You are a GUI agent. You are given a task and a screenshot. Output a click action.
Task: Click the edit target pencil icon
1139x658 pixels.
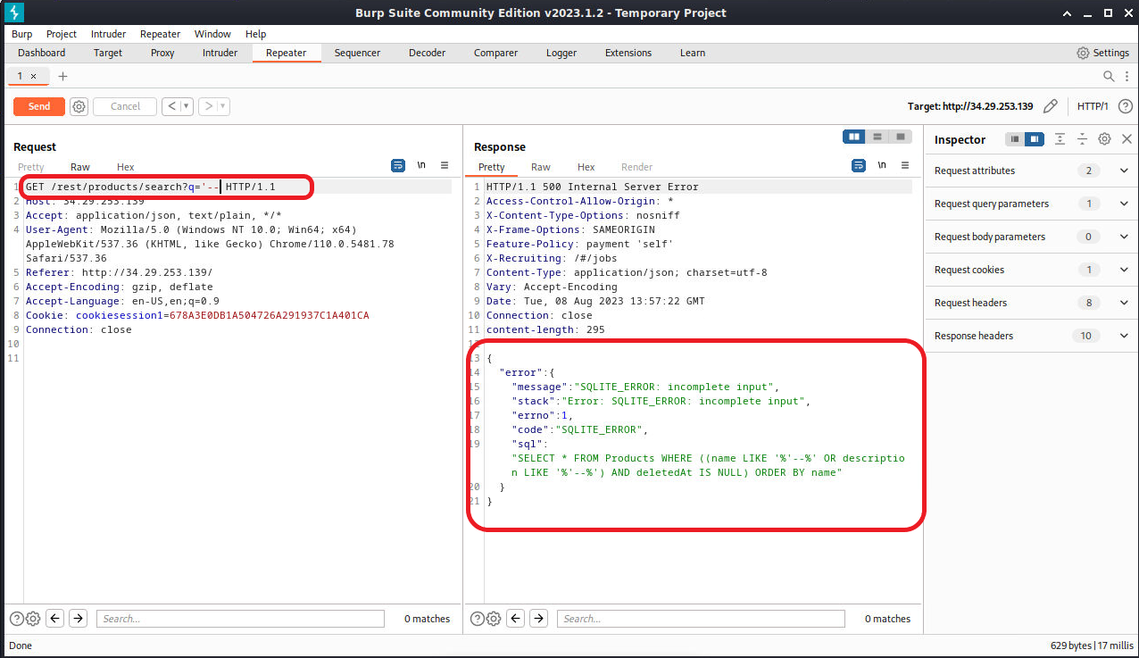(1051, 106)
